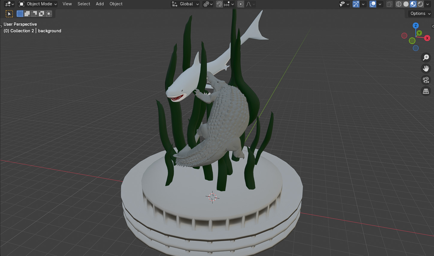Click the X axis on navigation gizmo
The height and width of the screenshot is (256, 434).
click(x=427, y=38)
